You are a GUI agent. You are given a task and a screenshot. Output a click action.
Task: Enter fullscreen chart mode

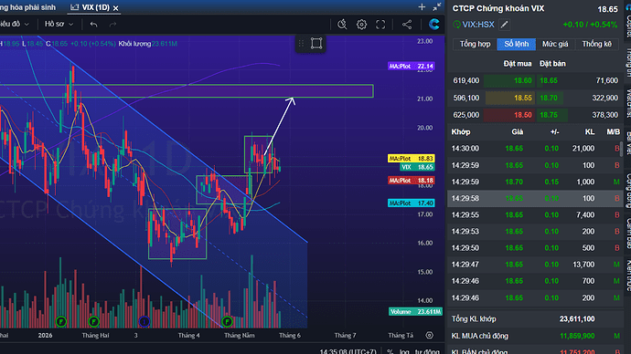point(380,25)
